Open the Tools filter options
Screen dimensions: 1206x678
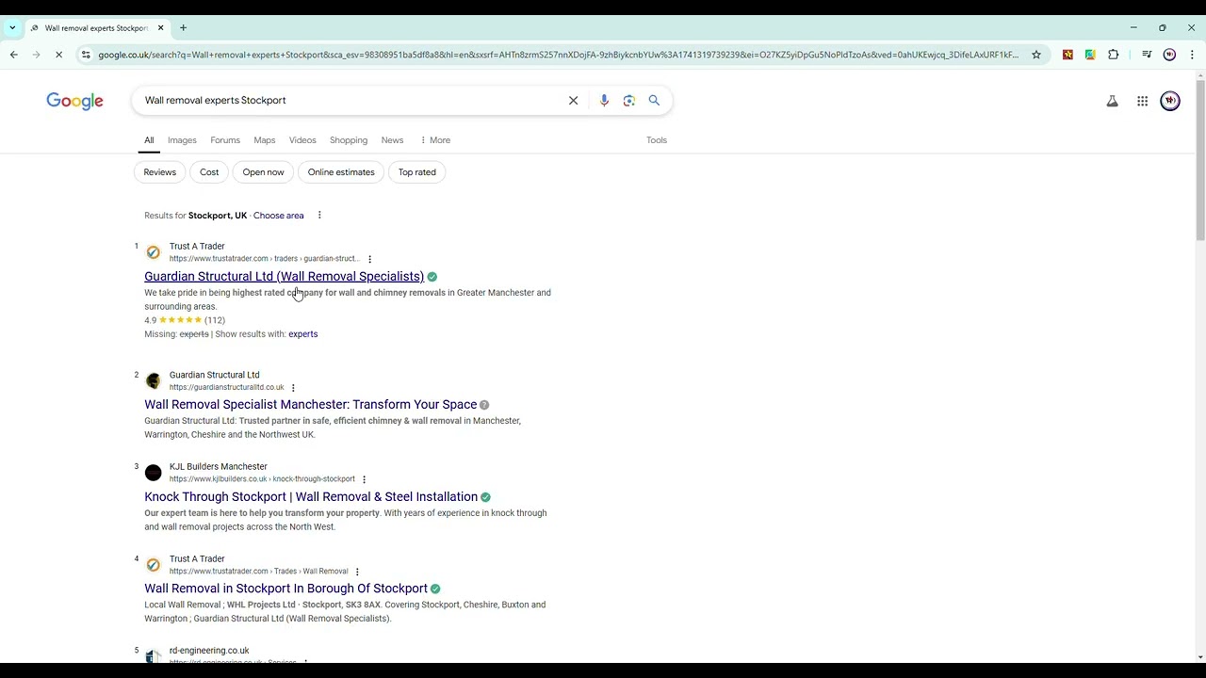[x=657, y=140]
